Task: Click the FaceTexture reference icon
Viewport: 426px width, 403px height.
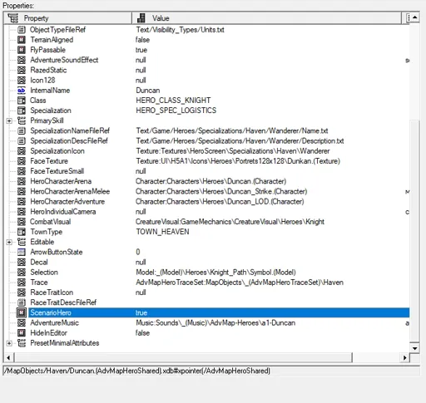Action: [x=22, y=161]
